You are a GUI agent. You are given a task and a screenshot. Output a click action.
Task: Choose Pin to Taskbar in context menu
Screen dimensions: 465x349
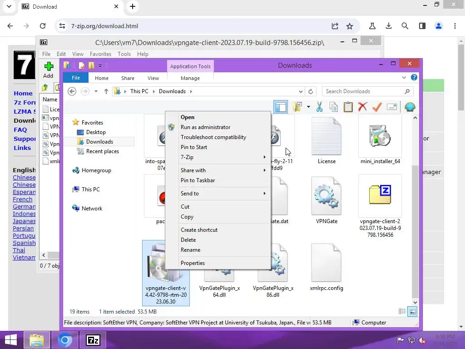coord(218,180)
